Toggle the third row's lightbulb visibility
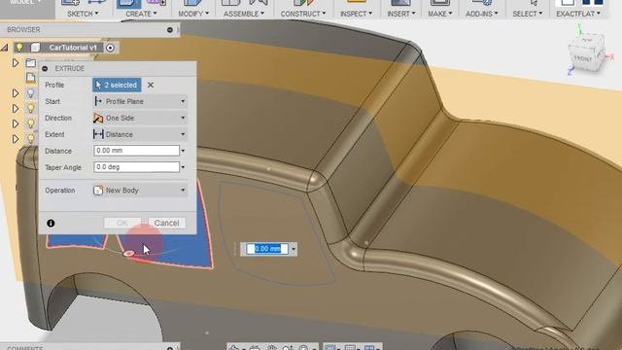622x350 pixels. (30, 108)
